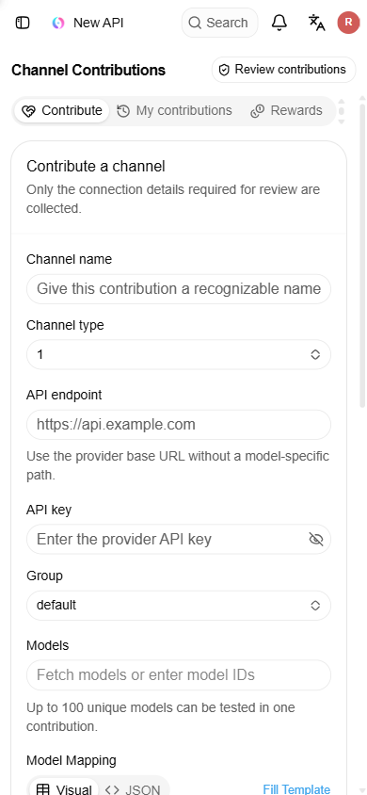Click the Group selector chevron arrows
The width and height of the screenshot is (367, 795).
pos(315,606)
